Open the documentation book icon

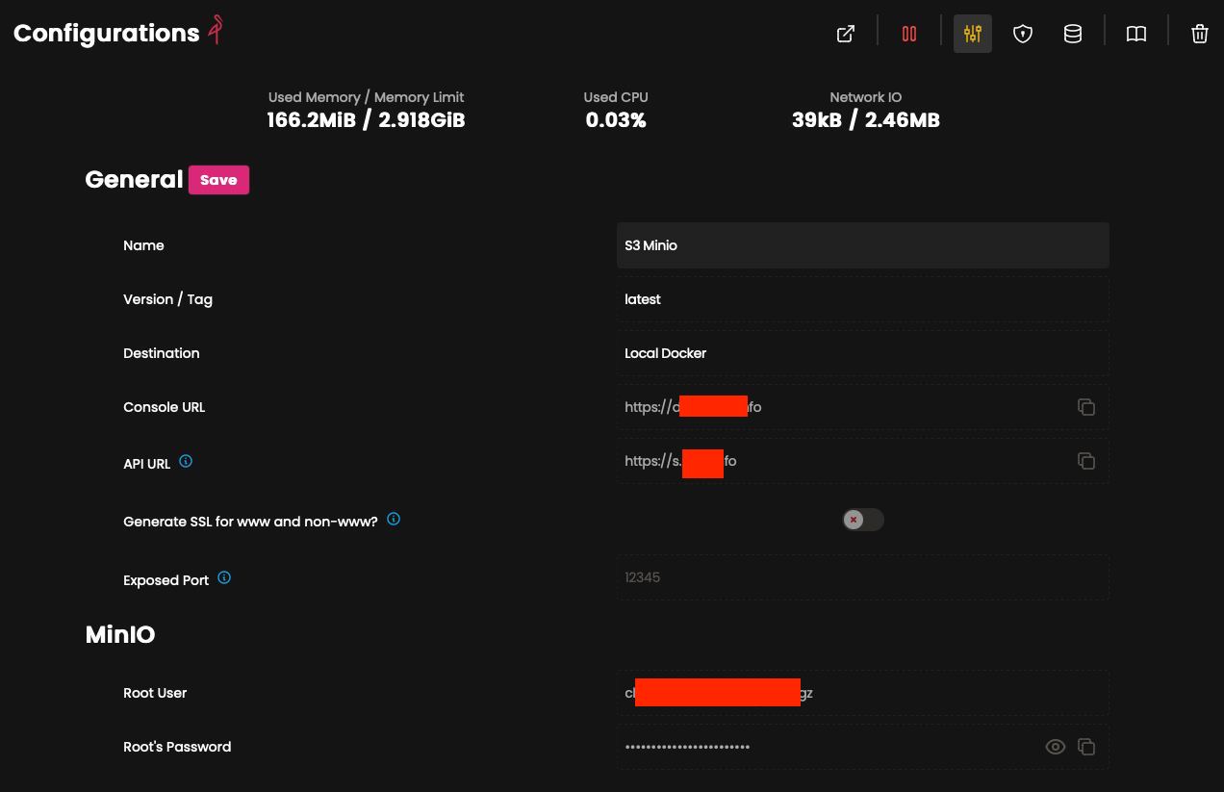(x=1136, y=34)
